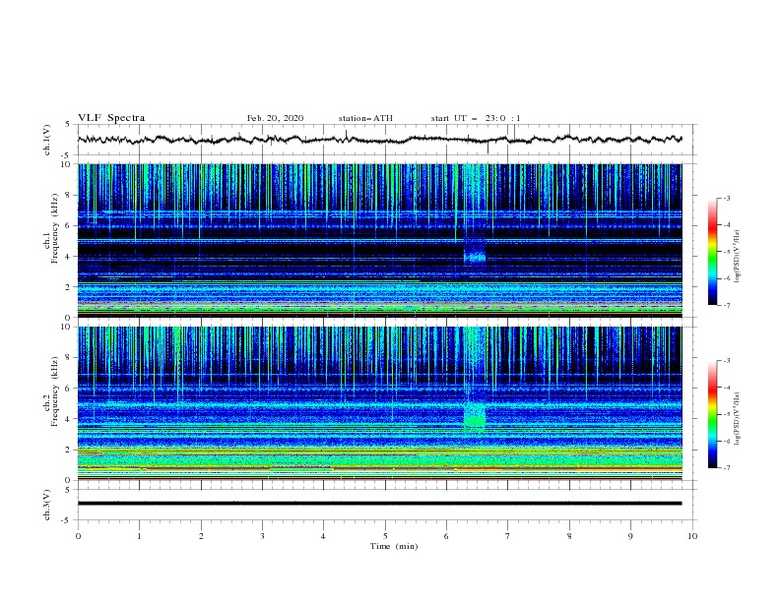
Task: Click the bright burst in ch.1 spectrogram near 4 kHz
Action: (x=475, y=258)
